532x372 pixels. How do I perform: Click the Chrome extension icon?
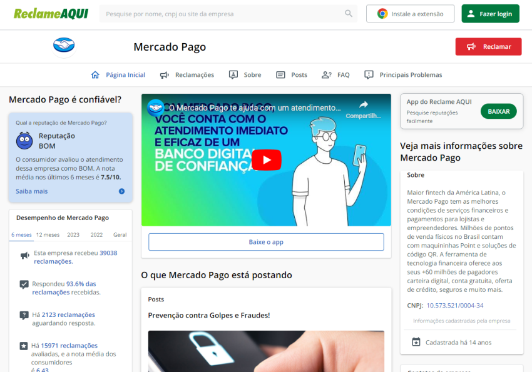pos(382,14)
